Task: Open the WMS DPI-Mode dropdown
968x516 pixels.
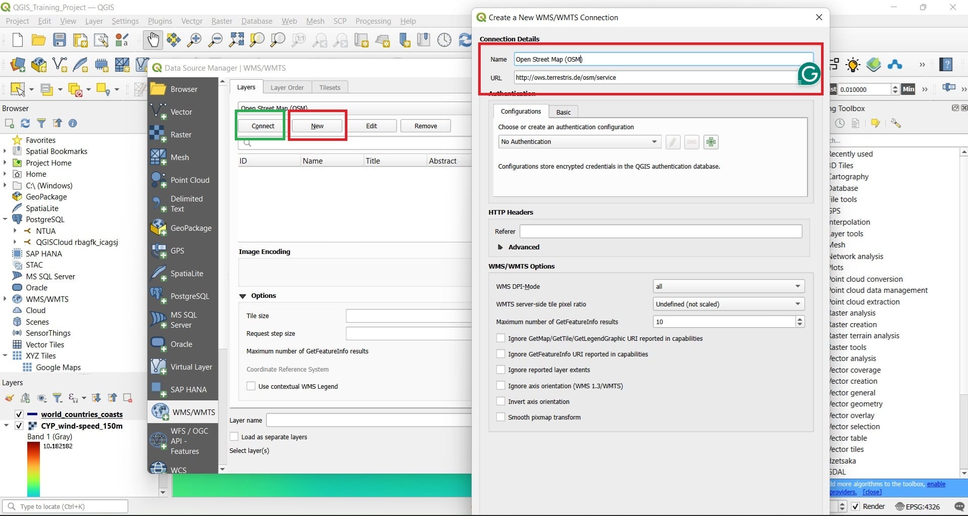Action: [728, 286]
